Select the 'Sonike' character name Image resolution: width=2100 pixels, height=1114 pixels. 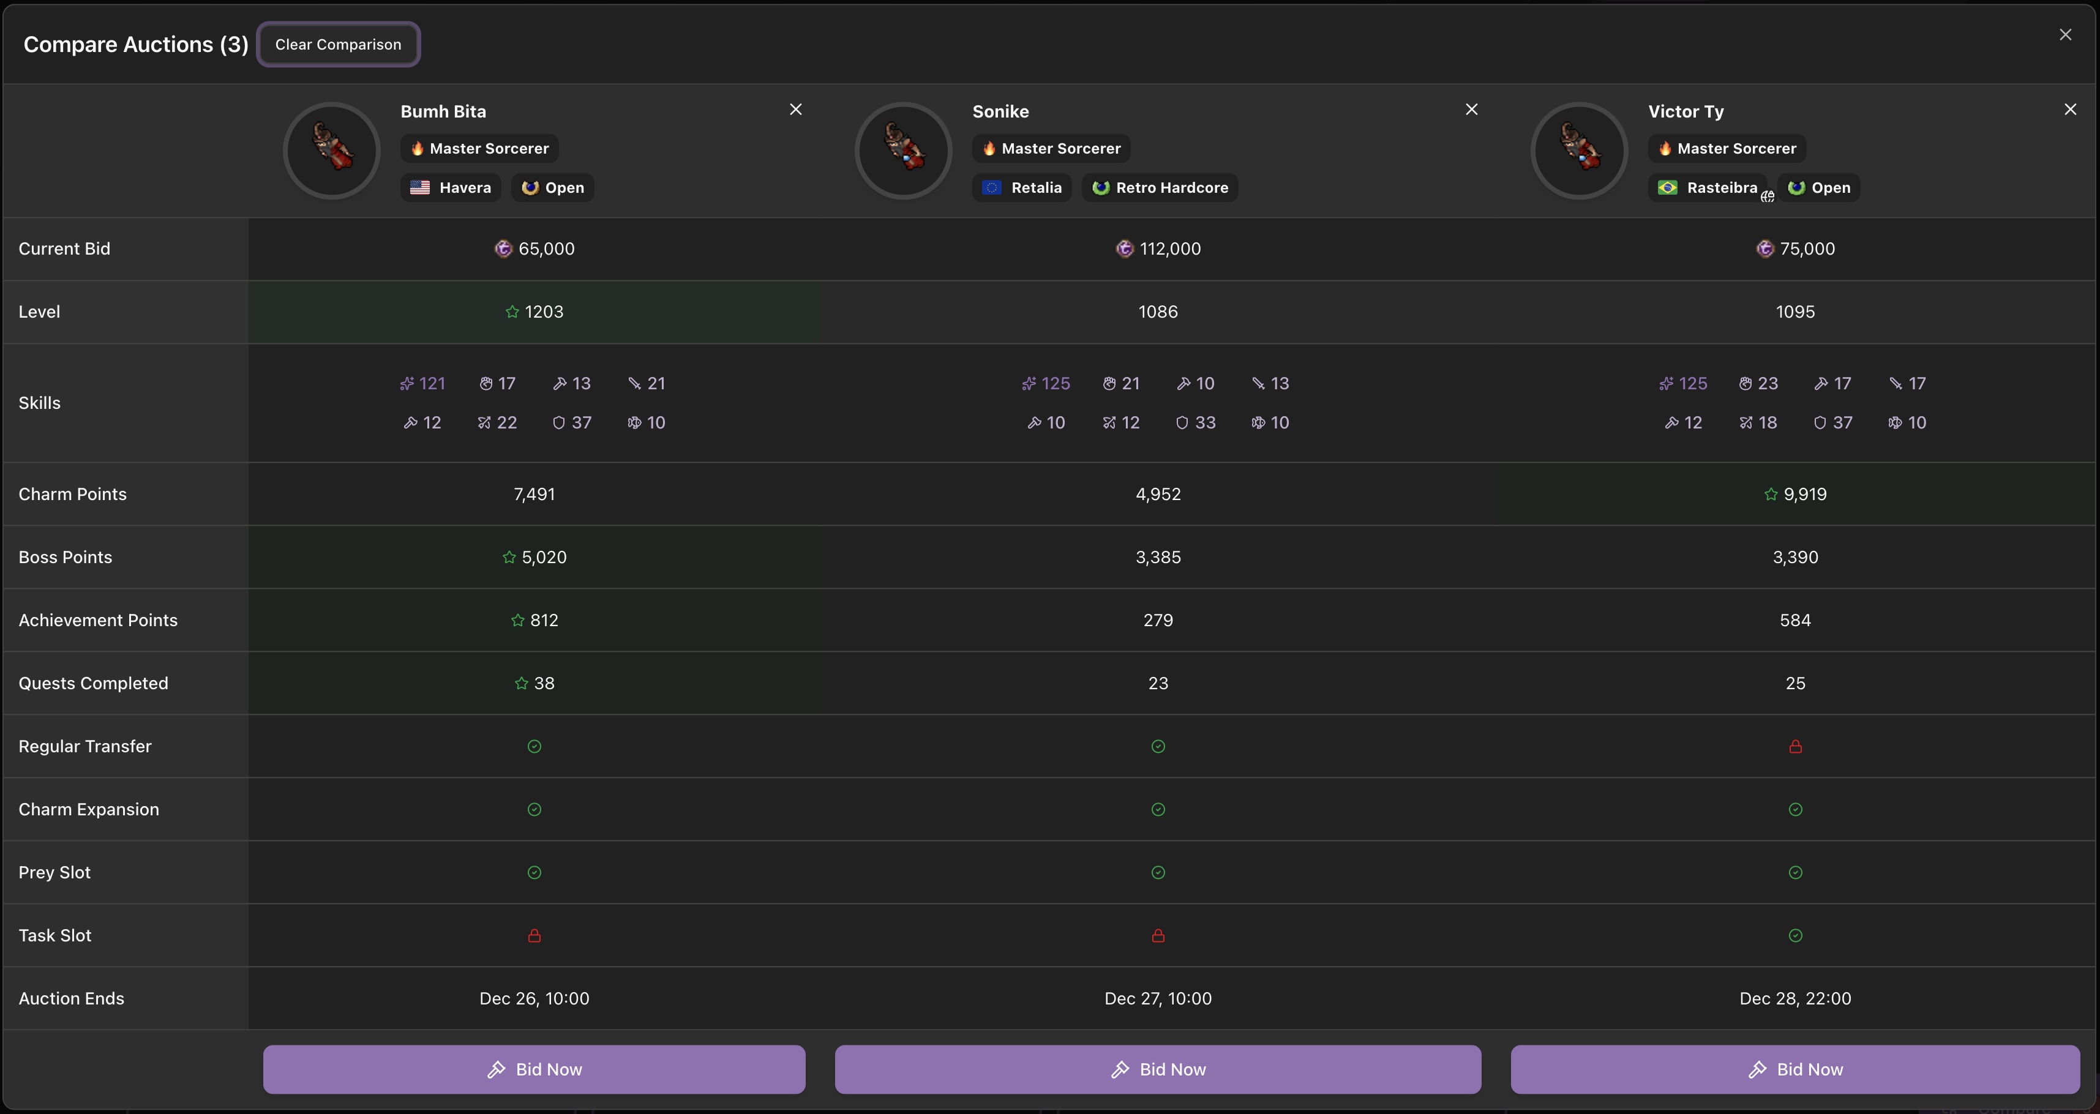tap(1000, 111)
